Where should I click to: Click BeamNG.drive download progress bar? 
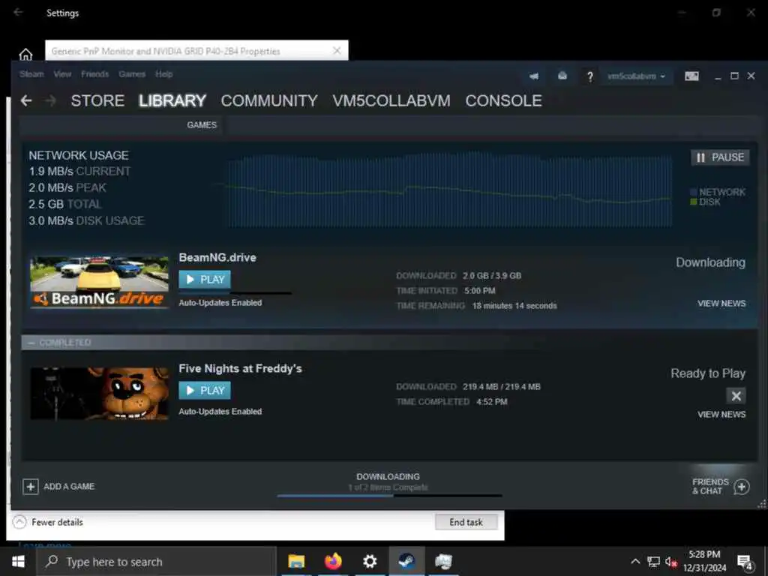[235, 293]
